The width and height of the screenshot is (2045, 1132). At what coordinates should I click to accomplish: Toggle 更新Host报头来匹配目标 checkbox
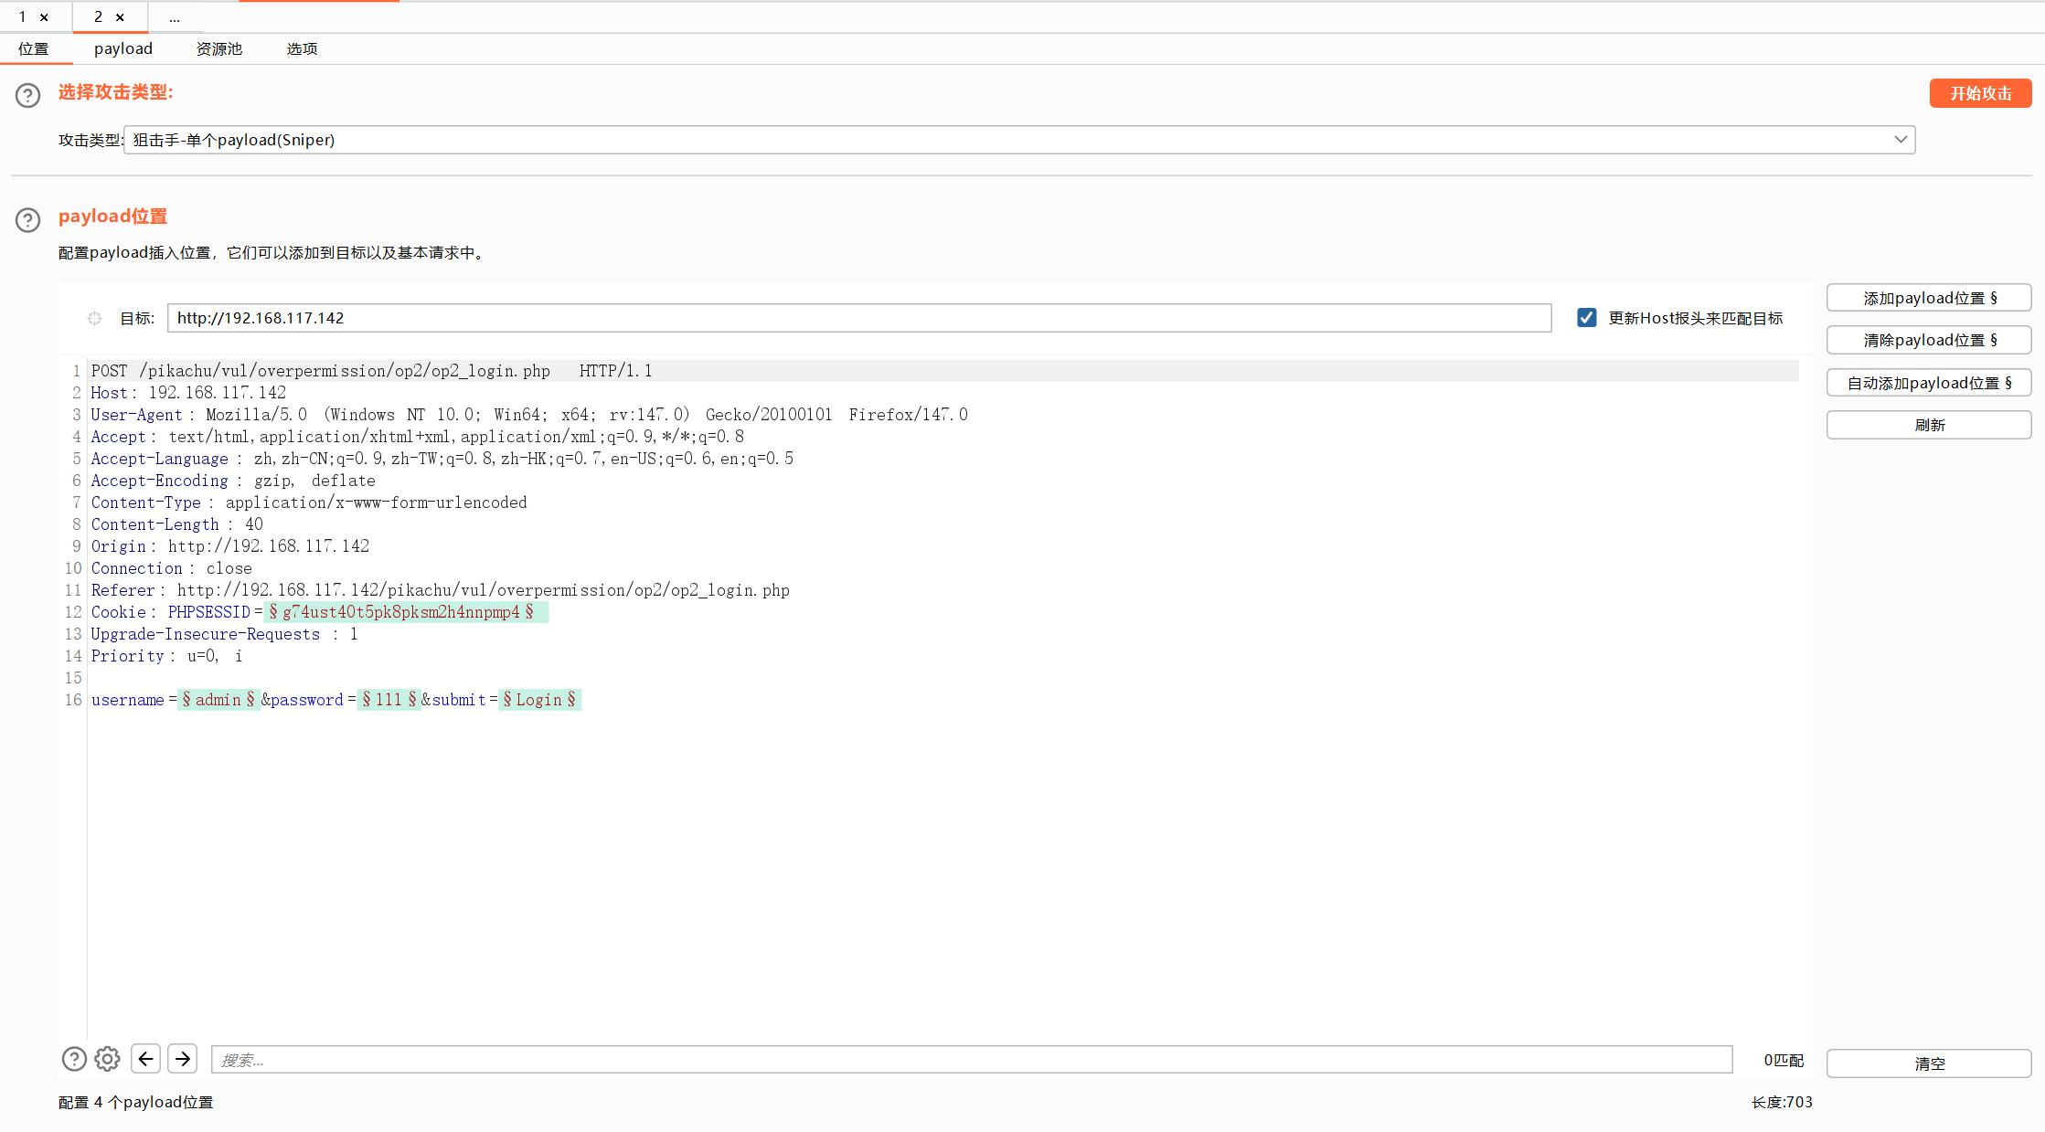[1587, 318]
